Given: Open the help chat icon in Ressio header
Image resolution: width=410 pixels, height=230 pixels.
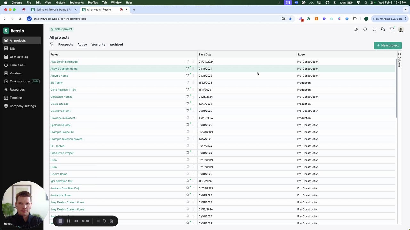Looking at the screenshot, I should point(356,29).
